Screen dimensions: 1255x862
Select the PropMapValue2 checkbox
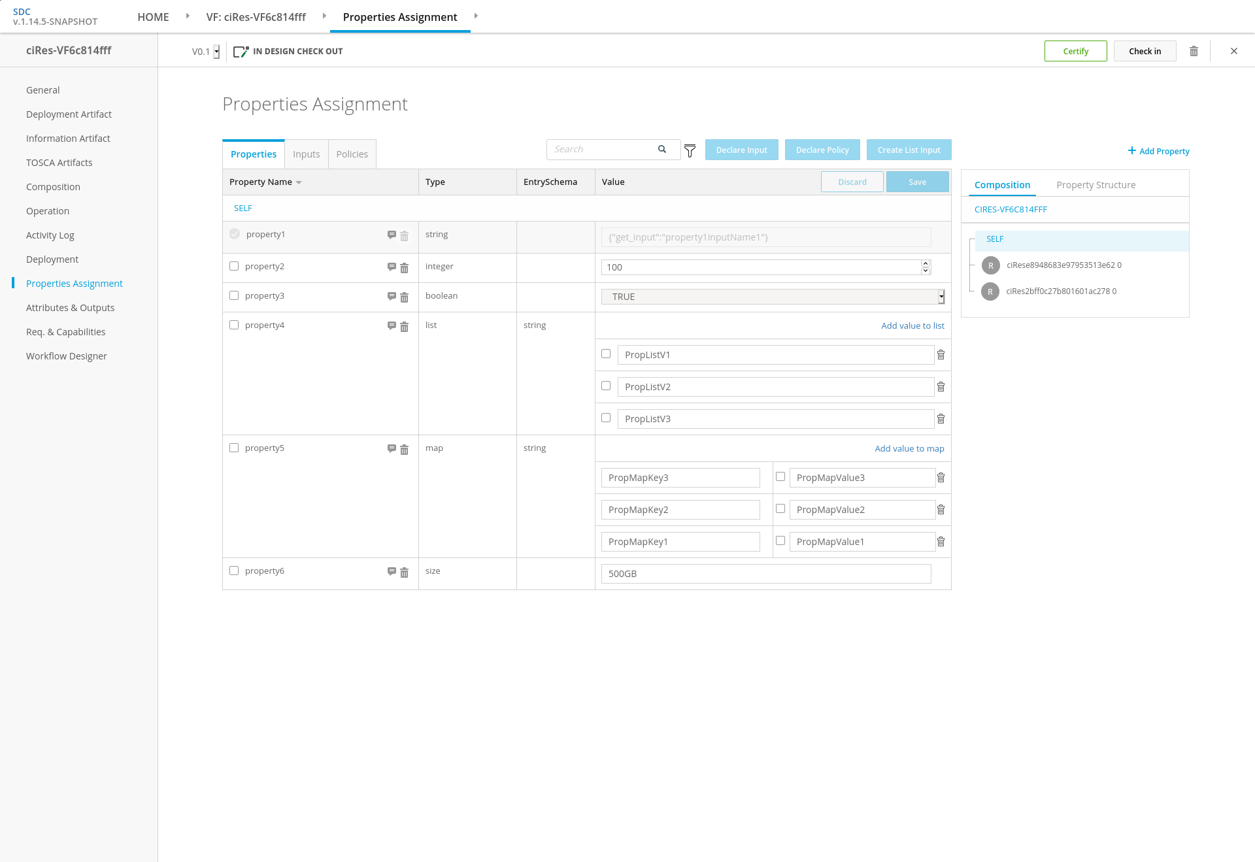780,508
